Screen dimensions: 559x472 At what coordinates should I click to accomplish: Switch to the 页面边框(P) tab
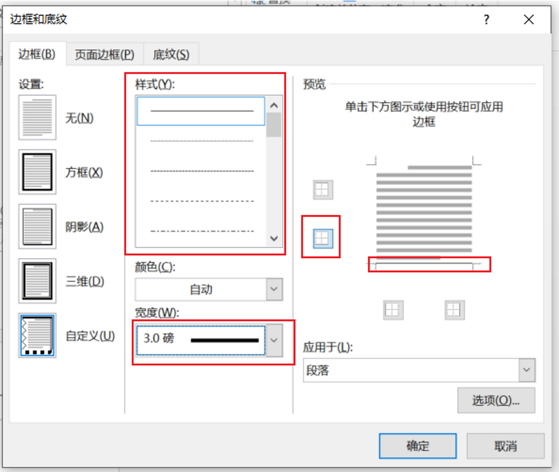pos(104,55)
